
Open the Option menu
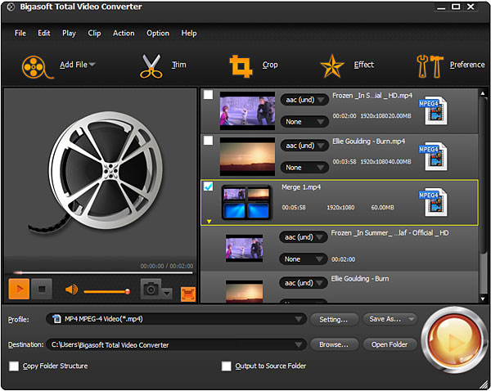click(x=158, y=34)
